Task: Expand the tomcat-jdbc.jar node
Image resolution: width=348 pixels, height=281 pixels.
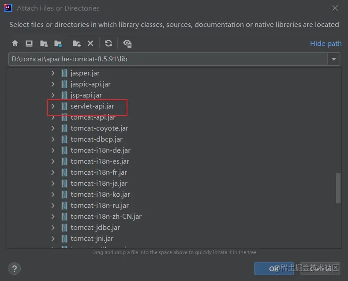Action: point(53,228)
